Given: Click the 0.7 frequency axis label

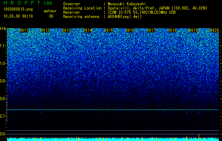Looking at the screenshot, I should point(3,116).
